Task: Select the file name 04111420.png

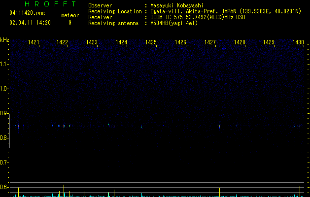Action: 27,13
